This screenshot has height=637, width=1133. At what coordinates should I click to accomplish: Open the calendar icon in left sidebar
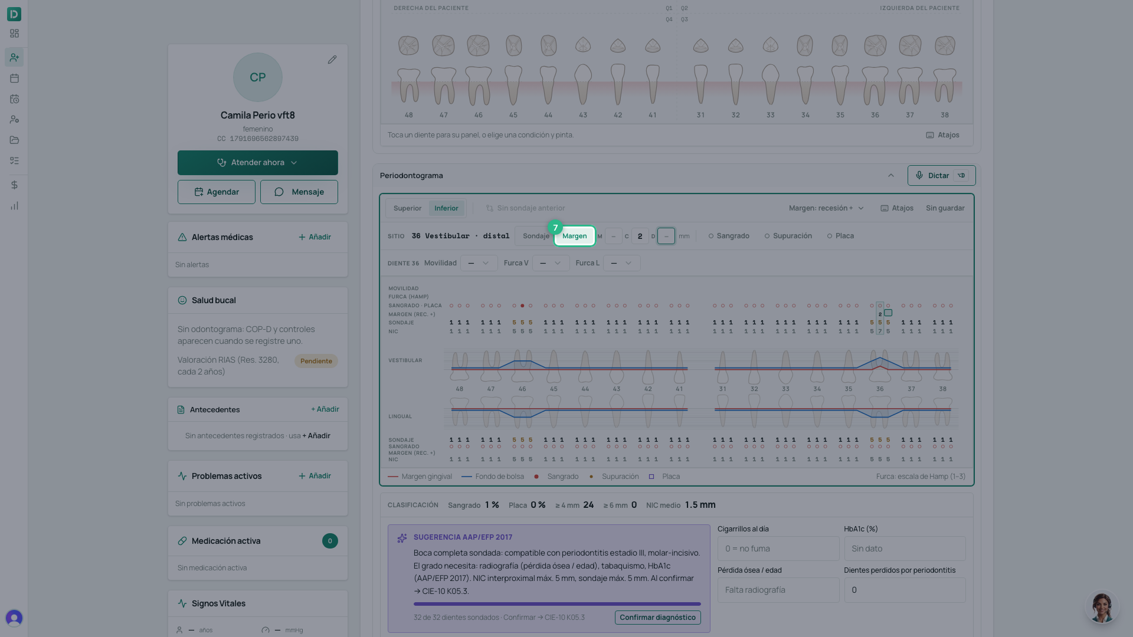coord(14,78)
